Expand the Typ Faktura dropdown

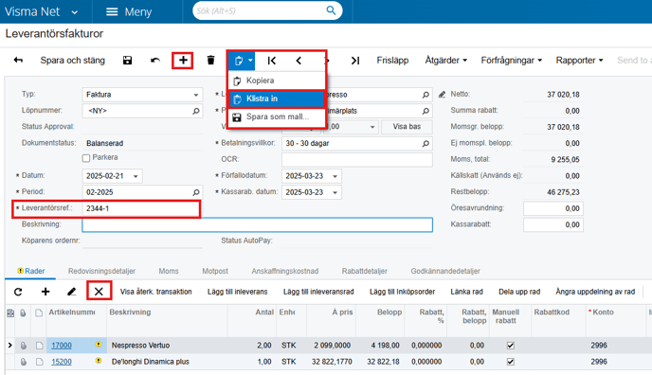[x=196, y=95]
